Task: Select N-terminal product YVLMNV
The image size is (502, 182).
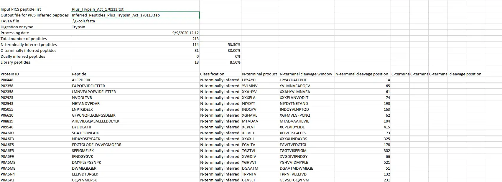Action: 260,86
